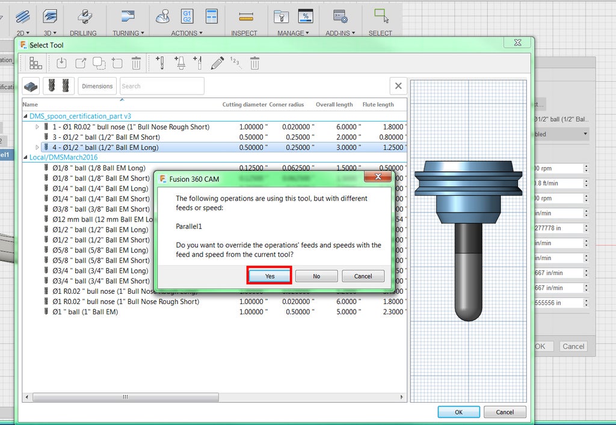616x425 pixels.
Task: Collapse the Local/DMSMarch2016 library group
Action: coord(25,157)
